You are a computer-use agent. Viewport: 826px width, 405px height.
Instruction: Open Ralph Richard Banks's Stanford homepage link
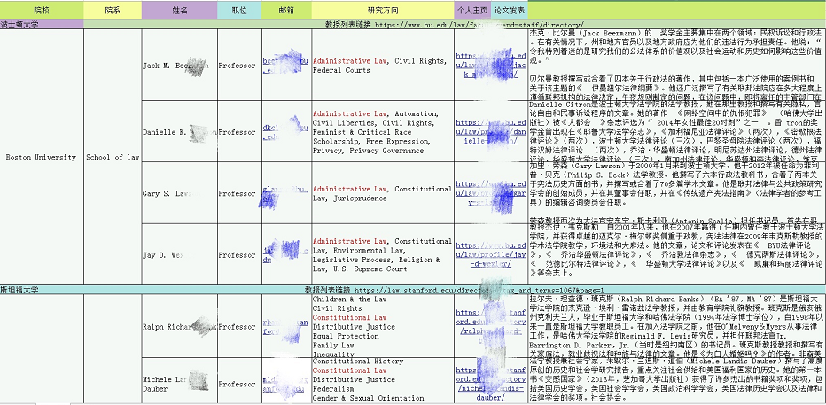coord(491,326)
